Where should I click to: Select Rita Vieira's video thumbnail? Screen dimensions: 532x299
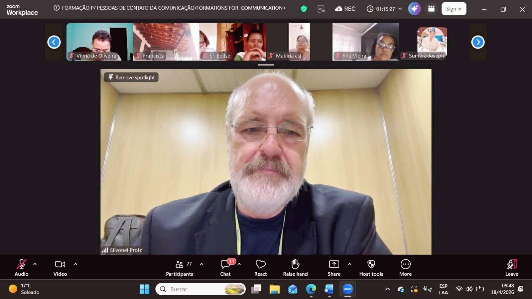[365, 42]
